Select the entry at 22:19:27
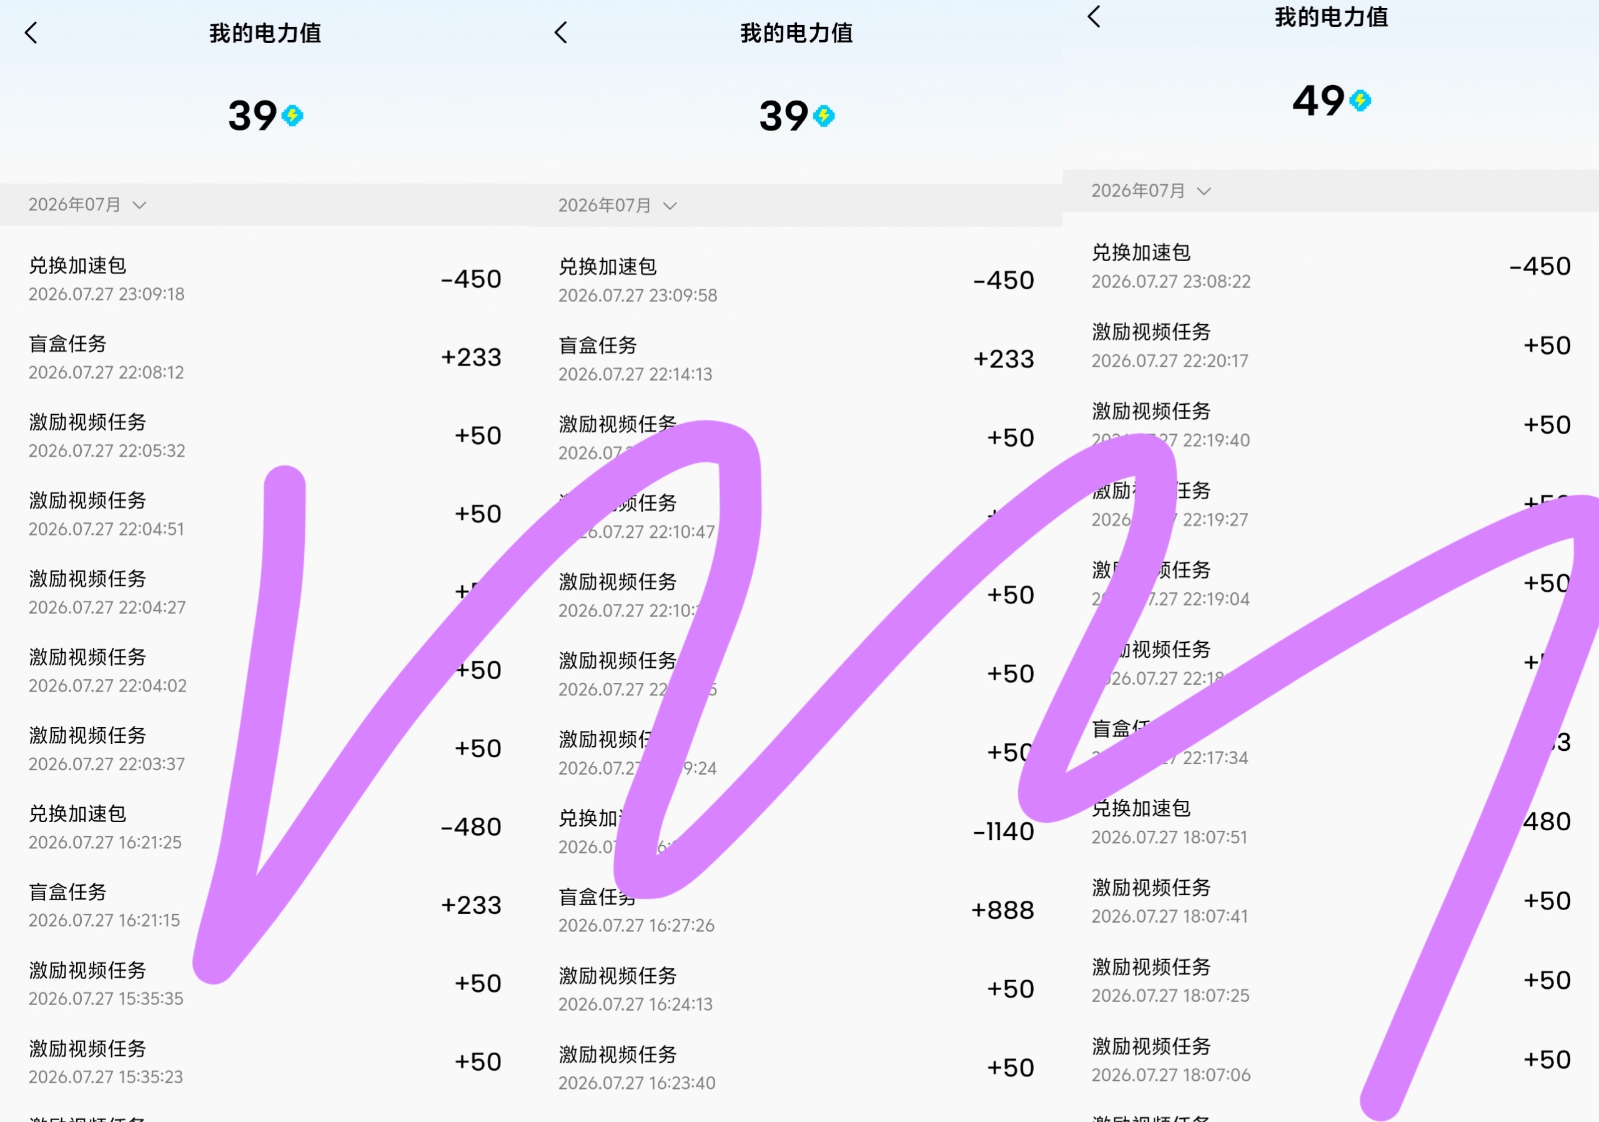The width and height of the screenshot is (1599, 1122). click(x=1331, y=504)
